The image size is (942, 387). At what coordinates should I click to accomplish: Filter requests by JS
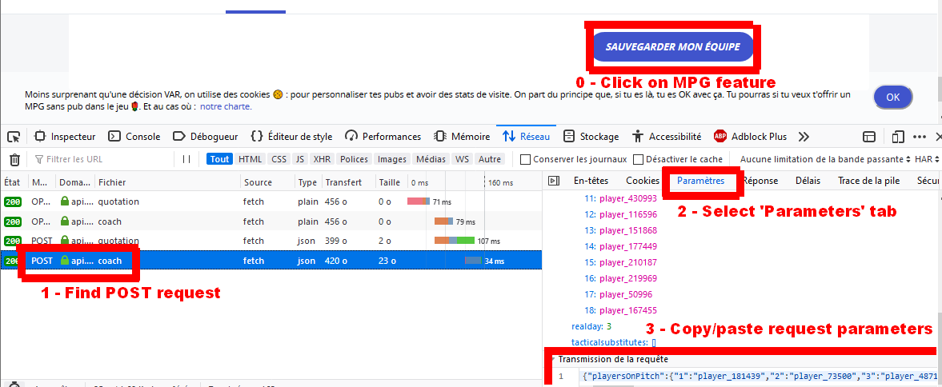pyautogui.click(x=300, y=160)
